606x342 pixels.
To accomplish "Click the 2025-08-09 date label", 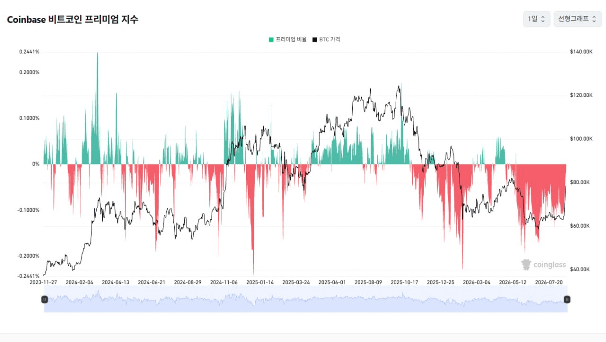I will [368, 282].
